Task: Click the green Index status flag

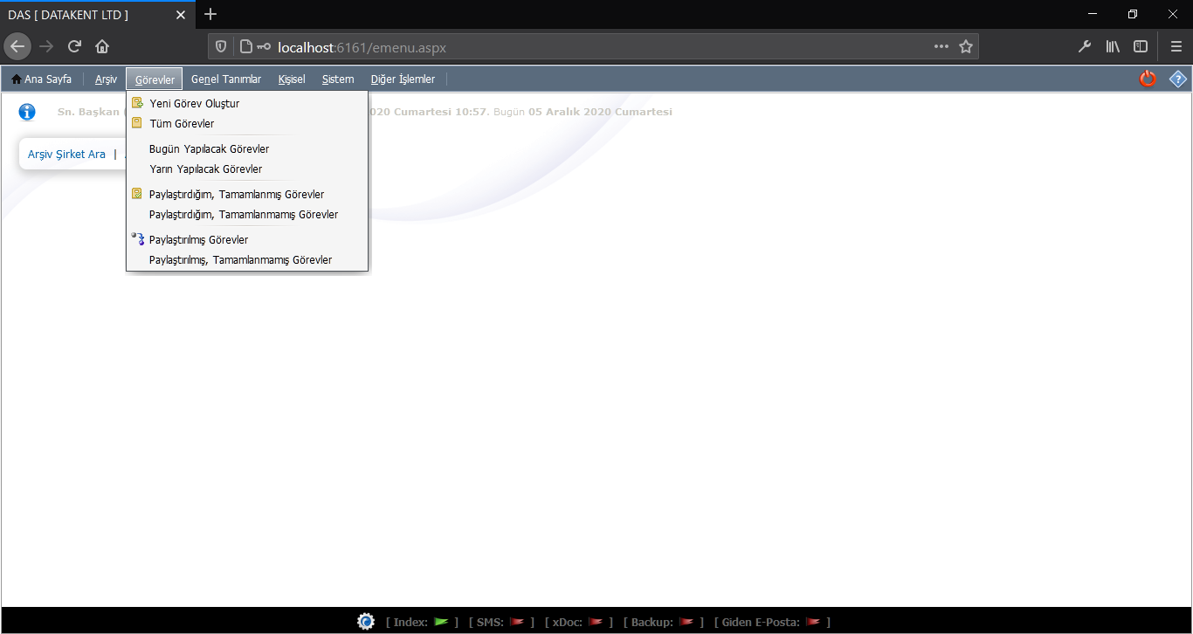Action: tap(441, 622)
